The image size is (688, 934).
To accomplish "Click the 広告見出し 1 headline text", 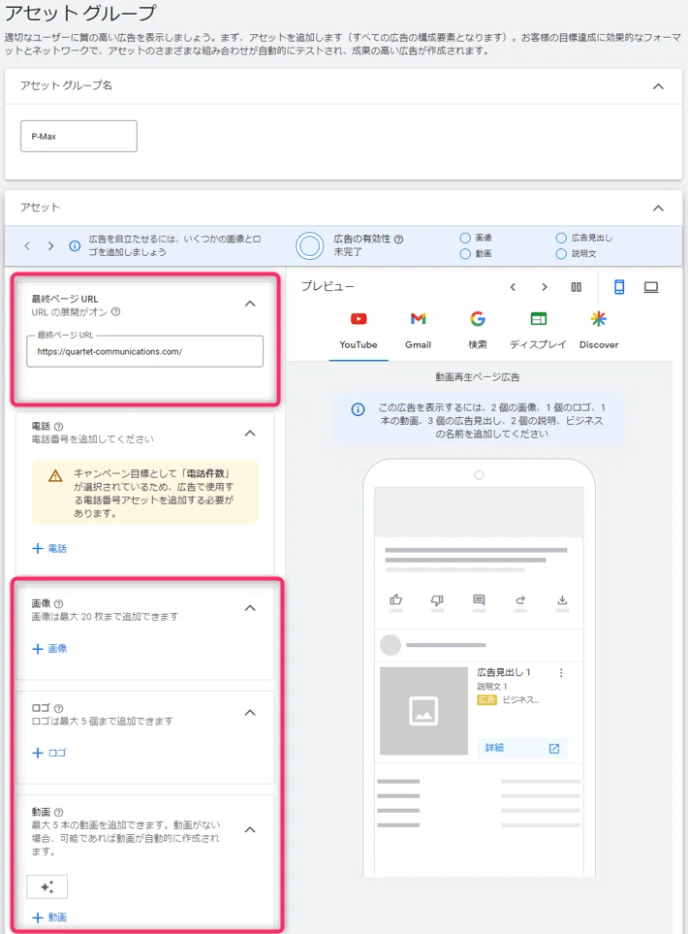I will tap(504, 672).
